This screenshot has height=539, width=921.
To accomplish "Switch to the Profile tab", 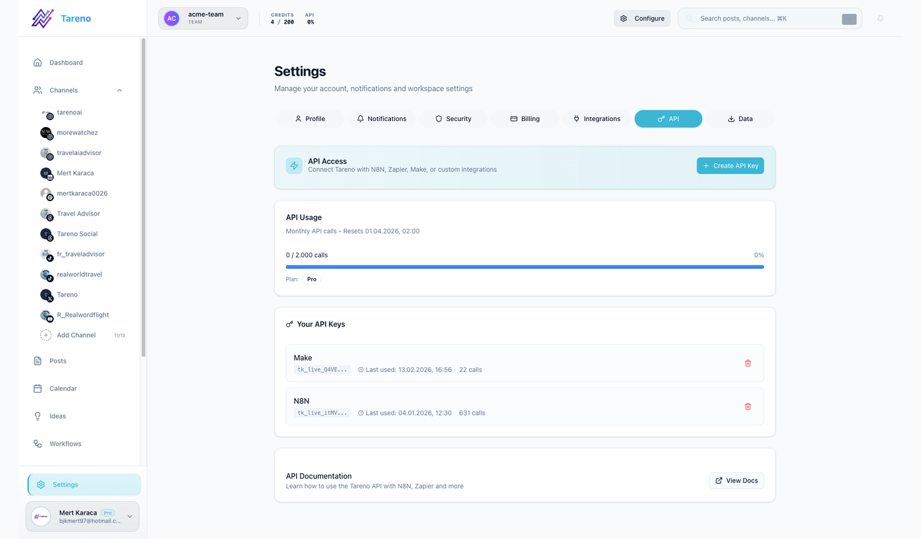I will 309,119.
